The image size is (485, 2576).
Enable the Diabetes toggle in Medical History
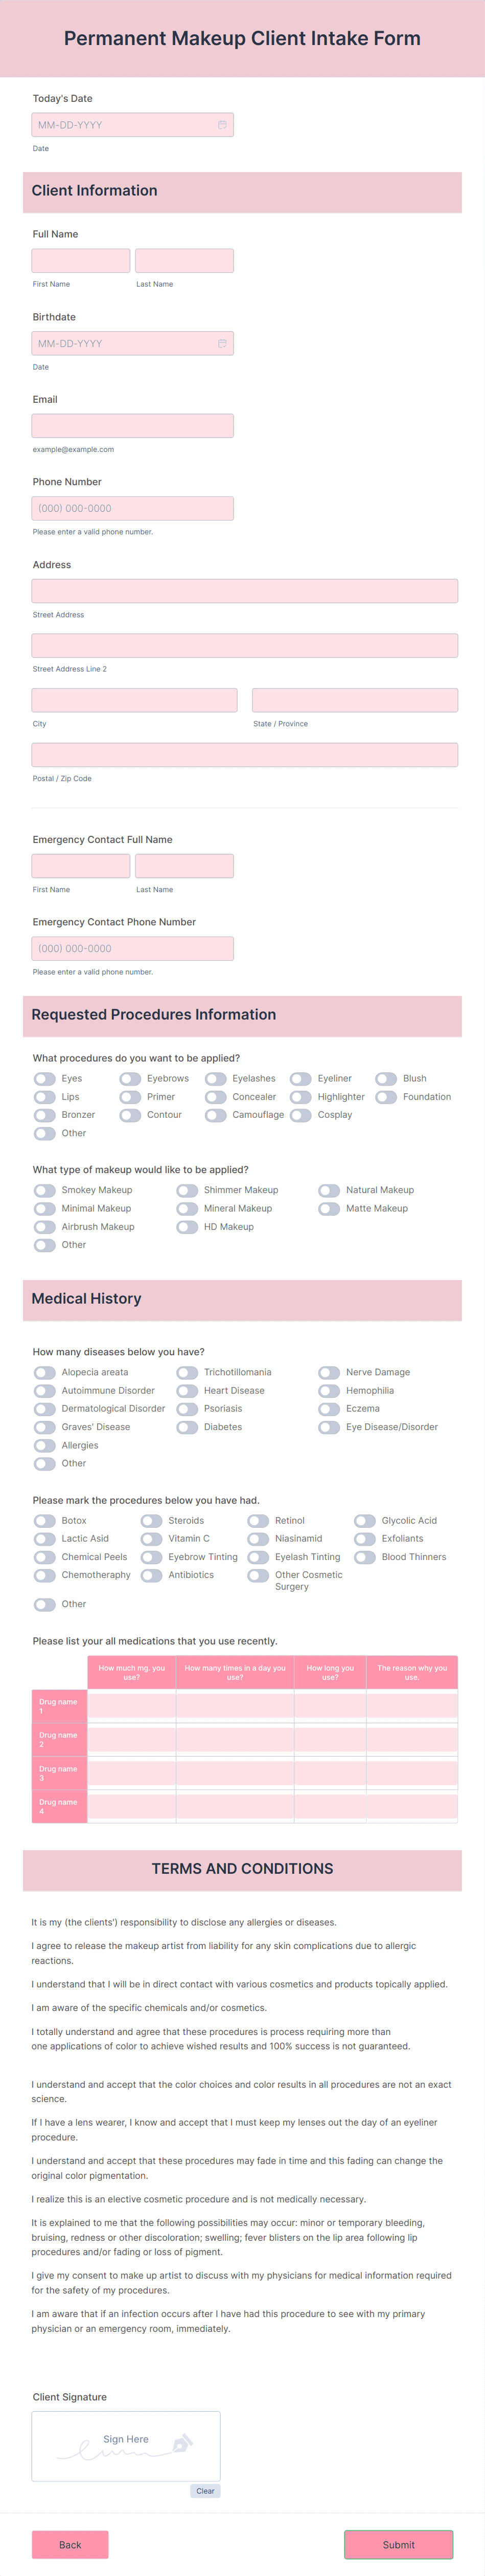point(187,1427)
